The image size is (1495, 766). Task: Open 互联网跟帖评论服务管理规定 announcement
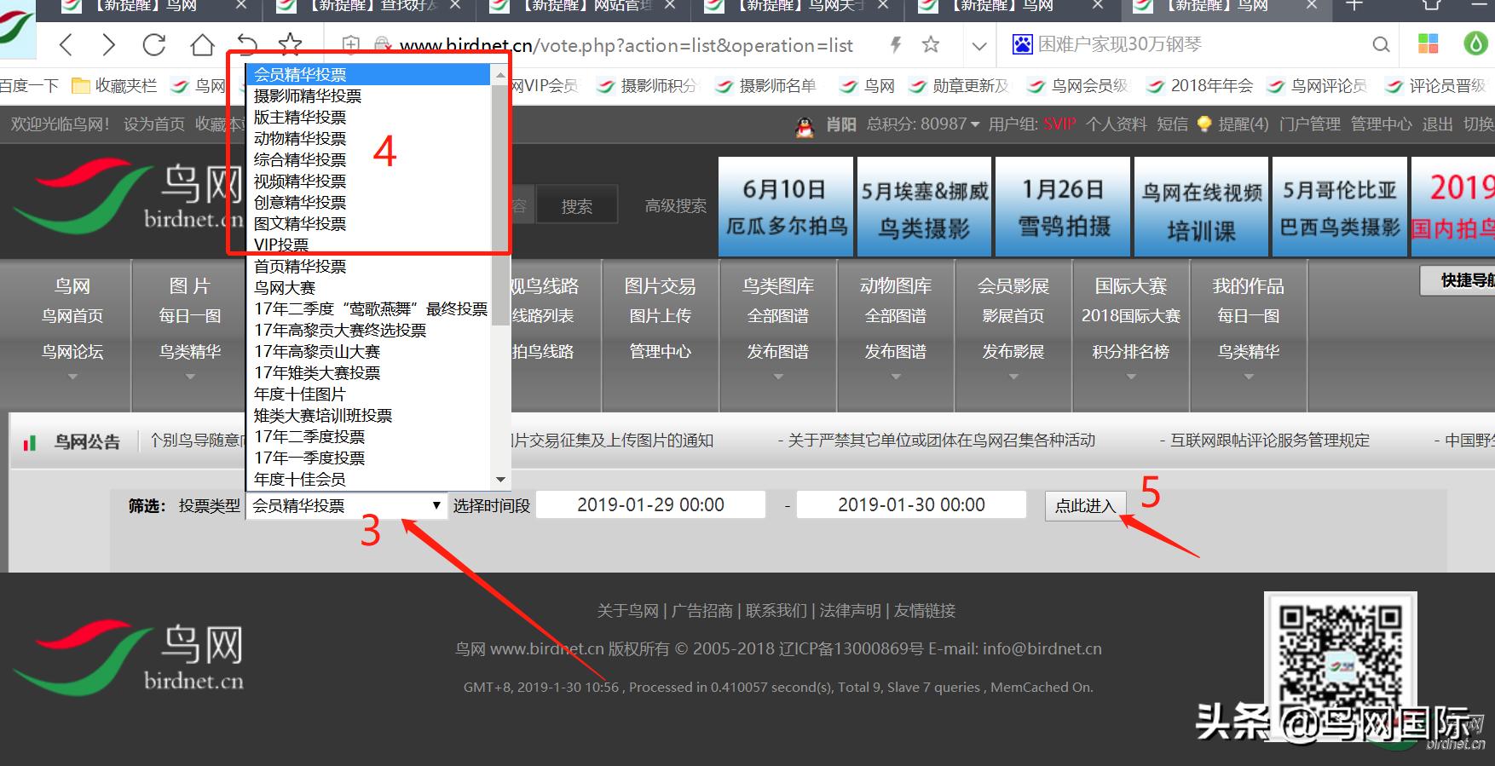click(x=1269, y=441)
